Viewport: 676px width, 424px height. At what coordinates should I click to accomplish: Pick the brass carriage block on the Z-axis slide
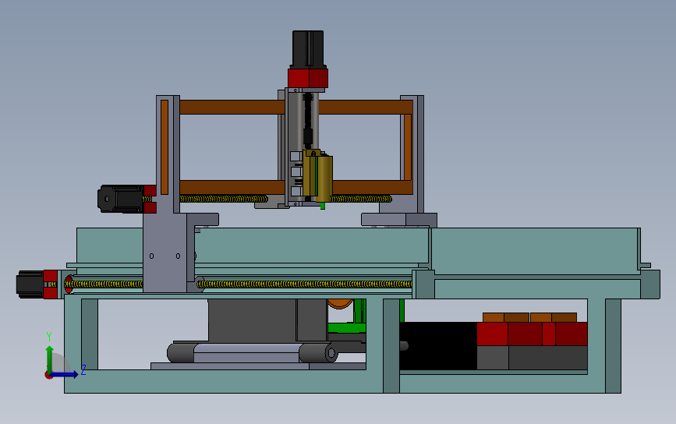click(318, 176)
